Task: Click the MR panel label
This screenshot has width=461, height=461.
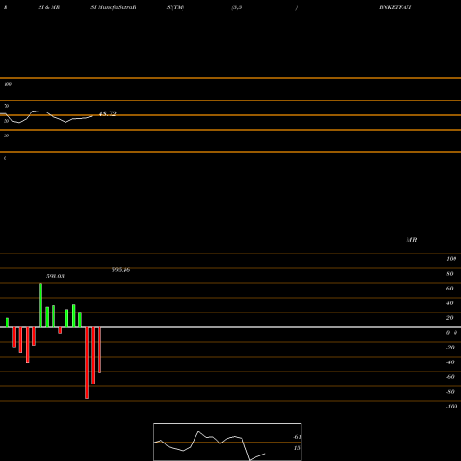Action: tap(411, 240)
